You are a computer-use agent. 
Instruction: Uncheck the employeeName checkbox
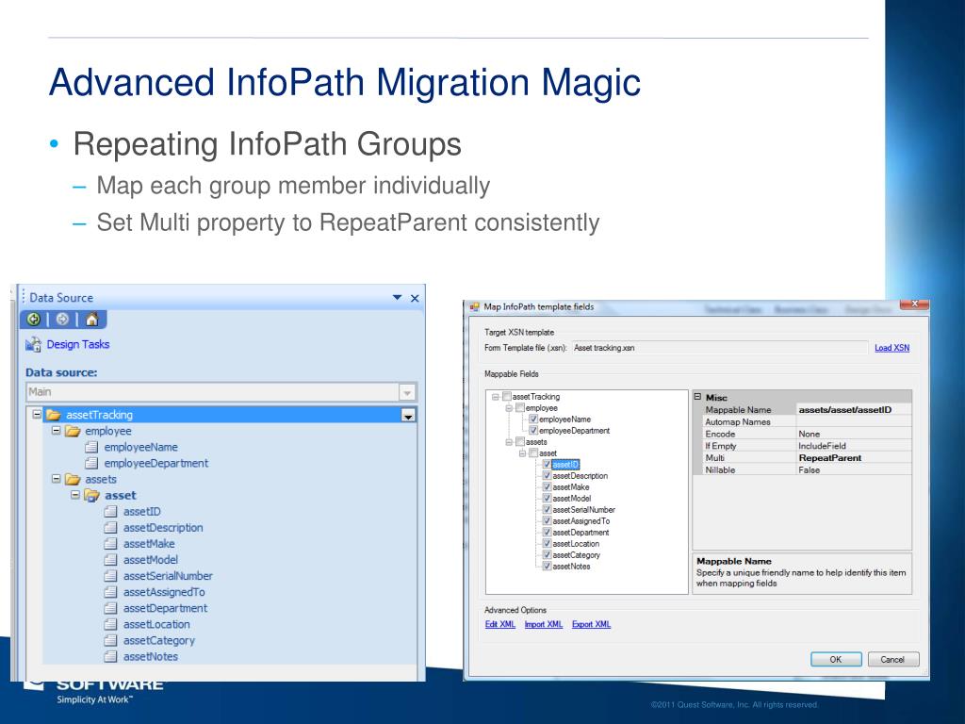point(533,420)
